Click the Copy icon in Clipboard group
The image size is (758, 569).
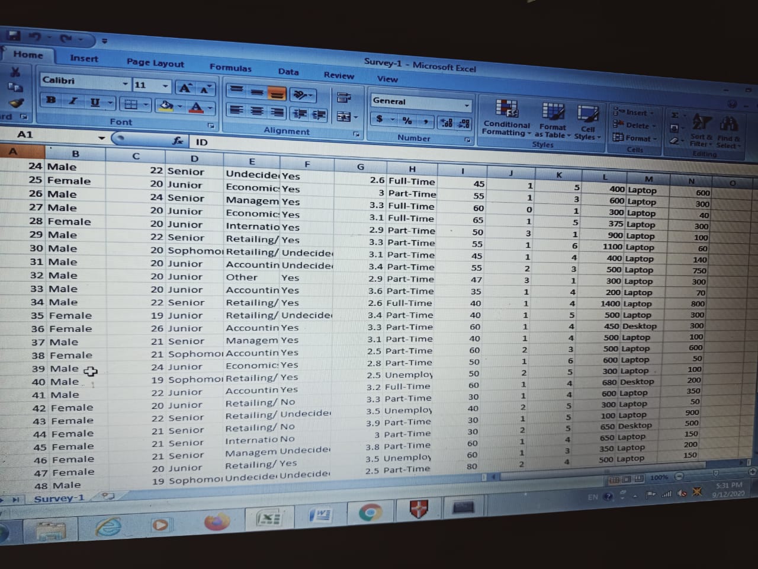[x=15, y=87]
